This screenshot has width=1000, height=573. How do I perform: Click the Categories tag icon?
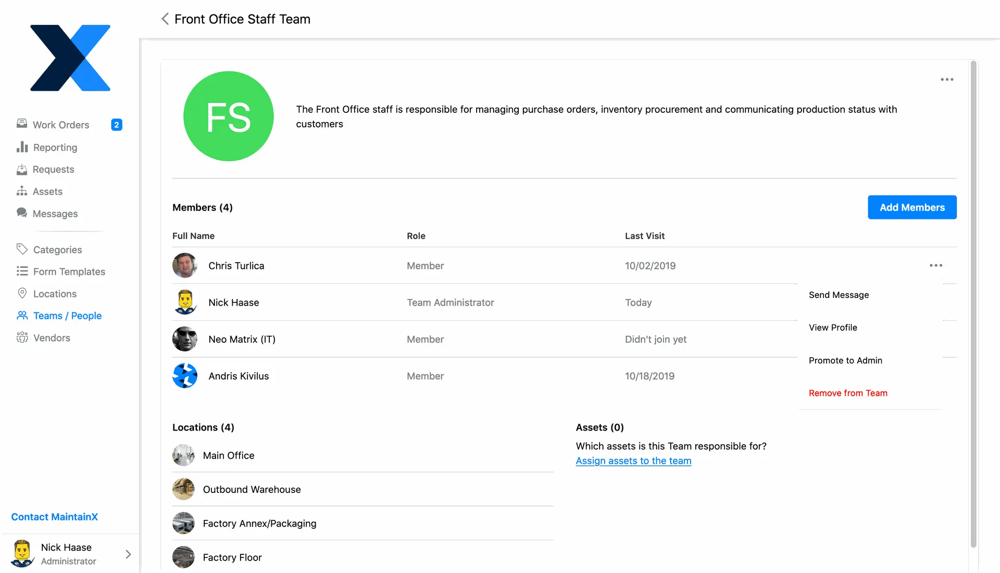pyautogui.click(x=22, y=250)
